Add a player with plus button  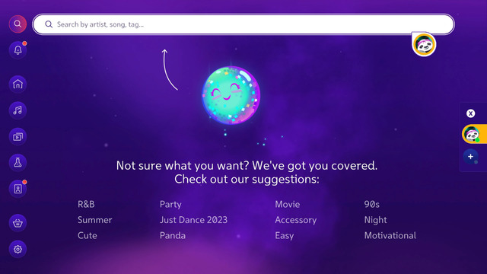(x=470, y=157)
